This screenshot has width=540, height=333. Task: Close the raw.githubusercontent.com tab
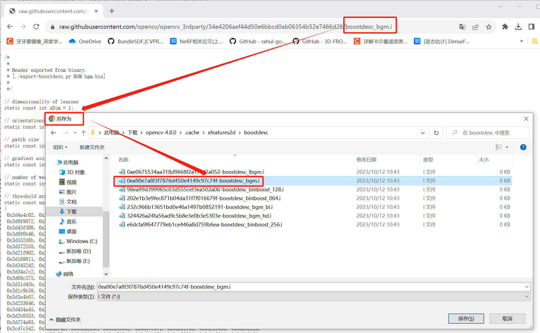click(96, 11)
